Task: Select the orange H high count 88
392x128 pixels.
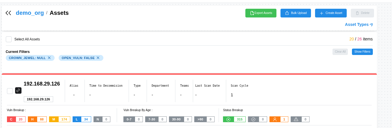Action: coord(37,119)
